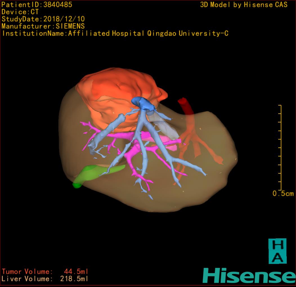The height and width of the screenshot is (287, 296).
Task: Click the dark blue vena cava stump
Action: [x=143, y=103]
